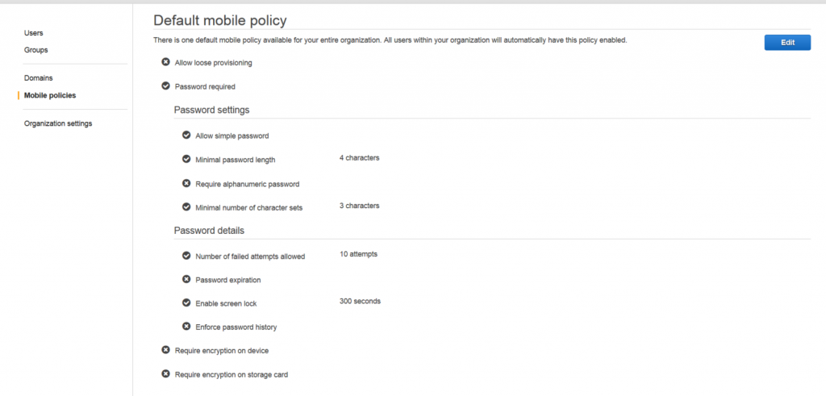Open Organization settings in the sidebar
This screenshot has width=826, height=396.
point(58,123)
